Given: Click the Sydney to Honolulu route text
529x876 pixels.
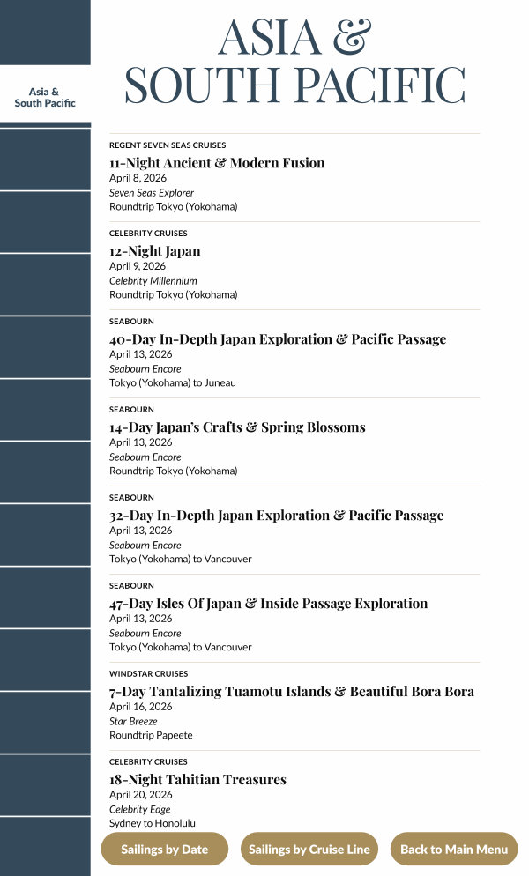Looking at the screenshot, I should (x=153, y=824).
